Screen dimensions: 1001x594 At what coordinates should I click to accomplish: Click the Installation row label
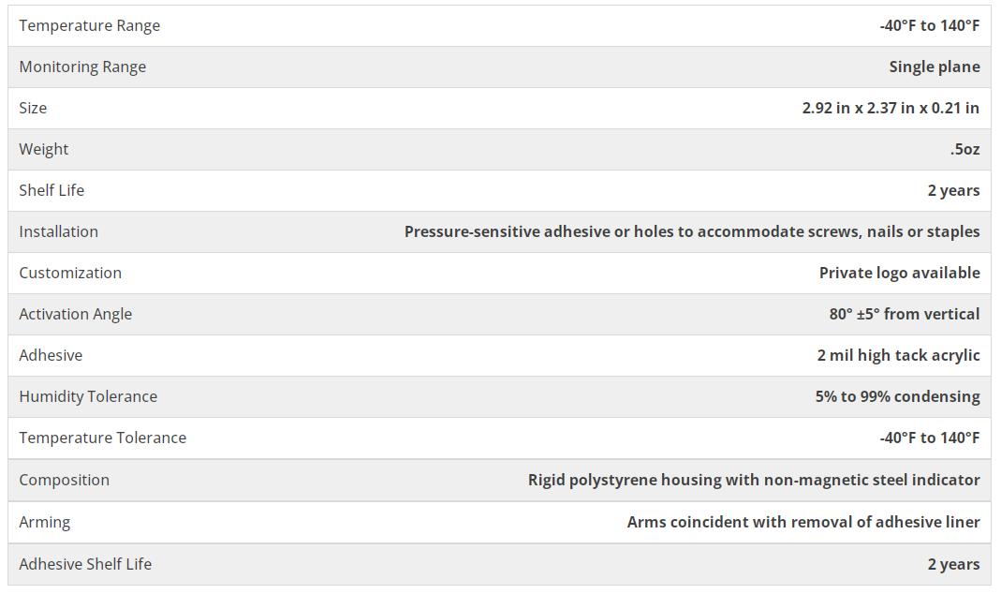(58, 231)
